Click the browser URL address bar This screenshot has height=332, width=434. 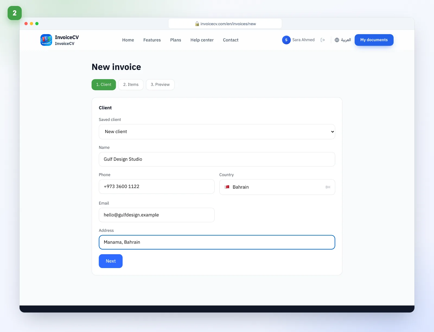coord(225,24)
